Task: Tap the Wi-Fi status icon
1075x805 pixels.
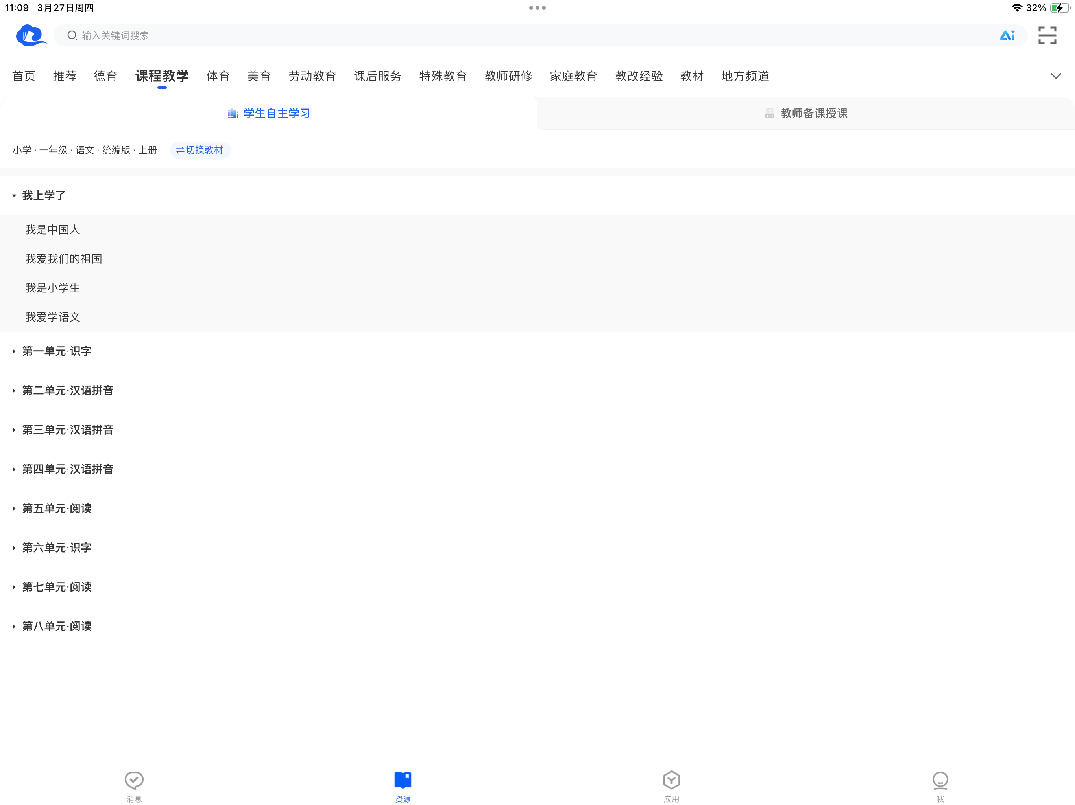Action: [x=1016, y=8]
